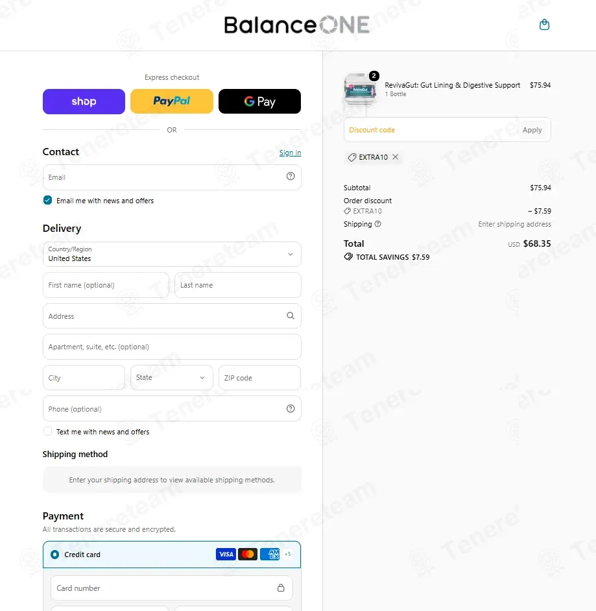Click the address search magnifier icon
596x611 pixels.
coord(291,316)
